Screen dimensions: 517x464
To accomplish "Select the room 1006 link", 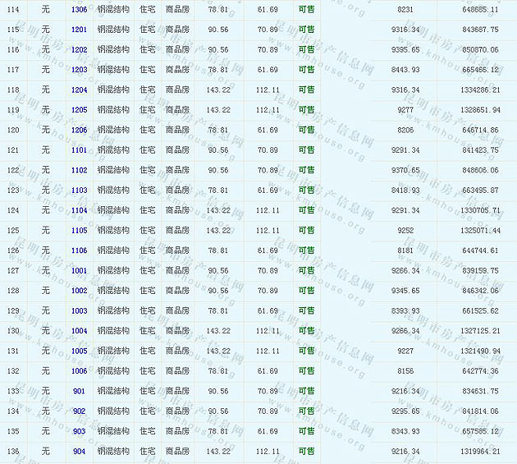I will tap(79, 371).
